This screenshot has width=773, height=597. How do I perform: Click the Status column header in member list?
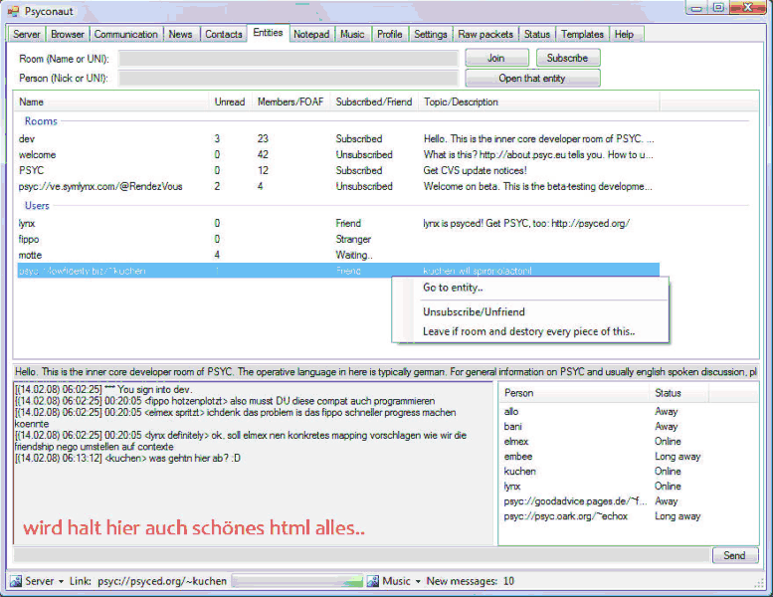(679, 393)
